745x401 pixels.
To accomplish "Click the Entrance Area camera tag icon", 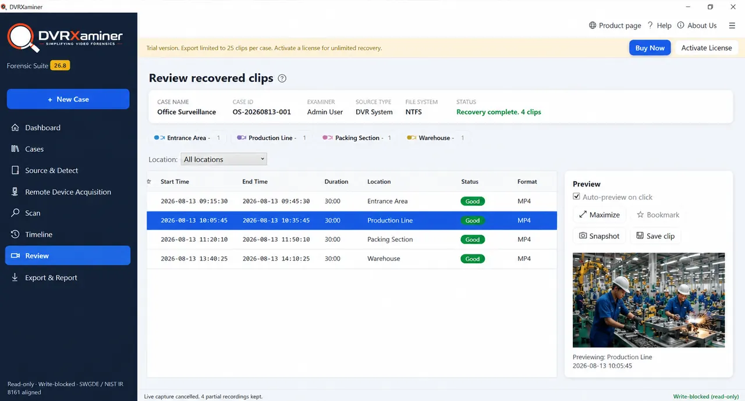I will click(159, 138).
